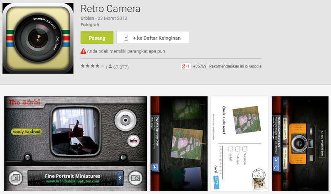The height and width of the screenshot is (194, 331).
Task: Click the camera icon in Bärbl screenshot
Action: (x=135, y=178)
